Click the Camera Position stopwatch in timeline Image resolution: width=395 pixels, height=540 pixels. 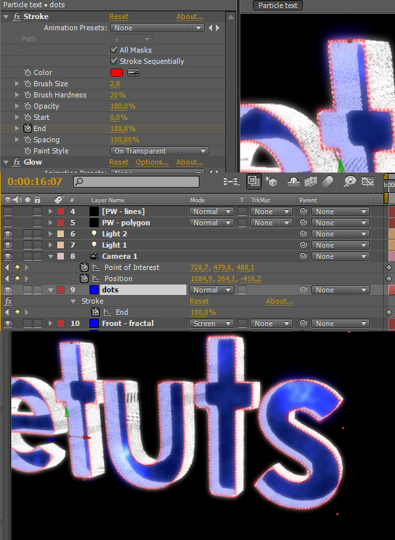84,279
